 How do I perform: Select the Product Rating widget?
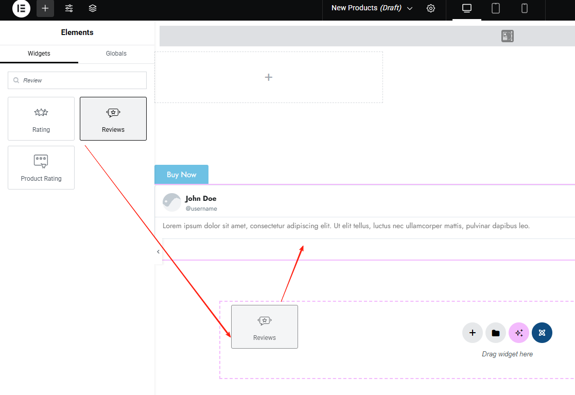[41, 167]
